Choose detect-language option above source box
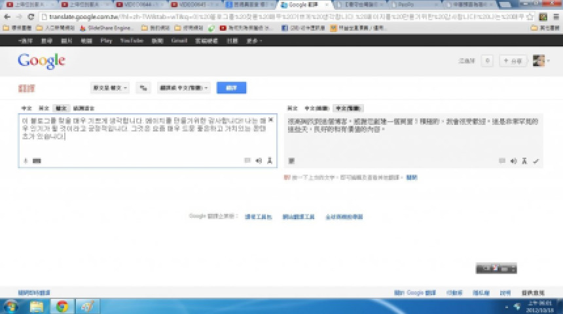 click(83, 108)
